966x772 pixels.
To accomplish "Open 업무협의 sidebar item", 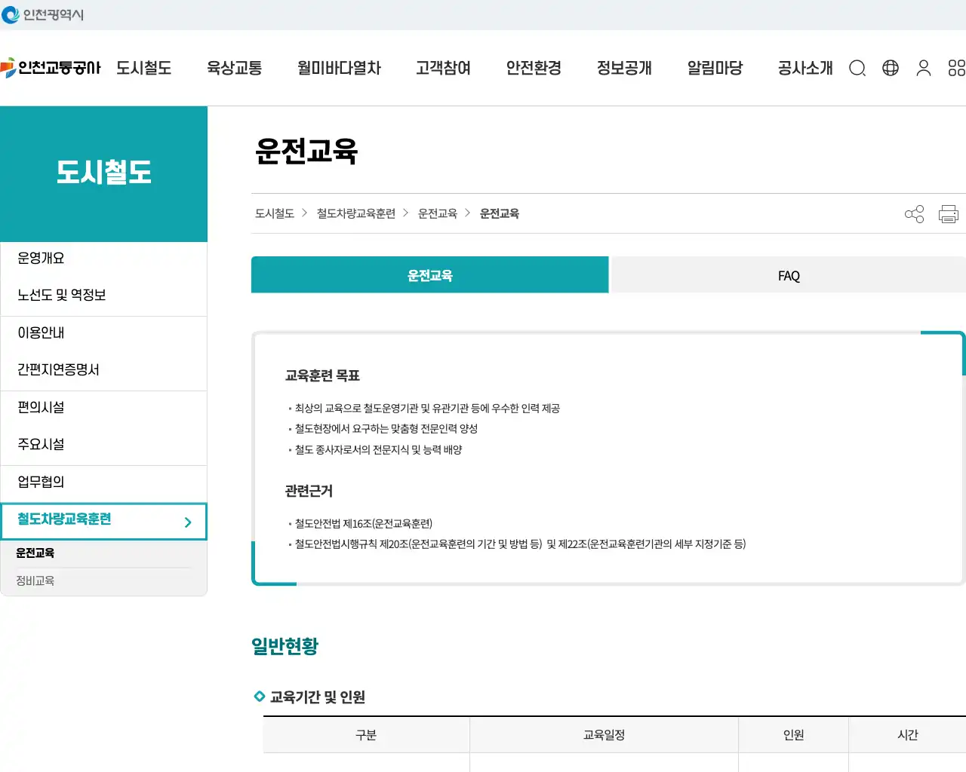I will (104, 482).
